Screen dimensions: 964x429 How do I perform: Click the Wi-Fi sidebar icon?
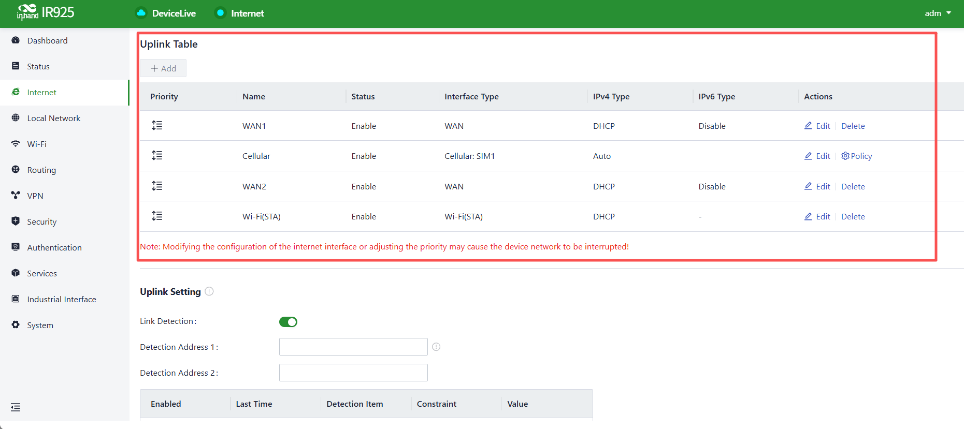pos(16,144)
